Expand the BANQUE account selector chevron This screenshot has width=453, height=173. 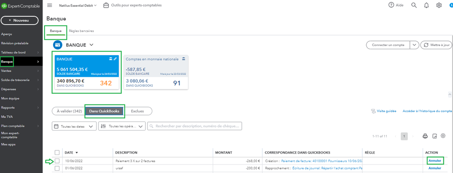[x=91, y=45]
